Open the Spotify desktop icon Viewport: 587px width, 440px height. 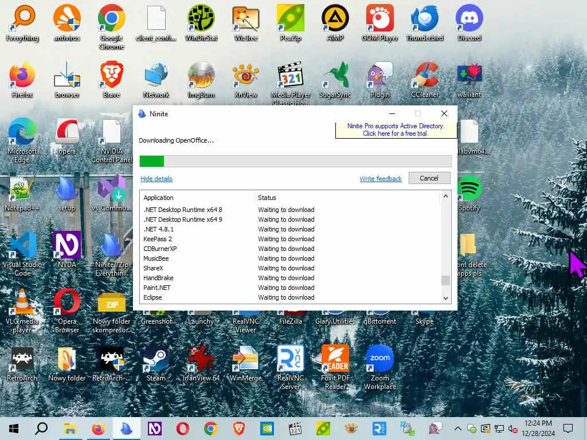tap(469, 194)
